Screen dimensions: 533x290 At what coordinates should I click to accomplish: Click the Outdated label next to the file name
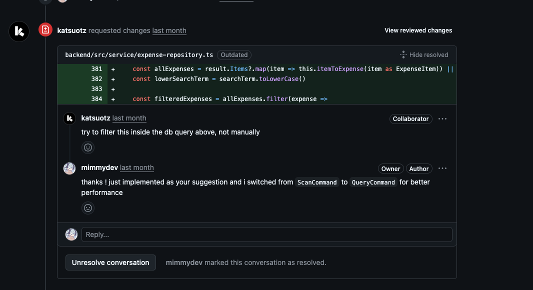point(234,55)
